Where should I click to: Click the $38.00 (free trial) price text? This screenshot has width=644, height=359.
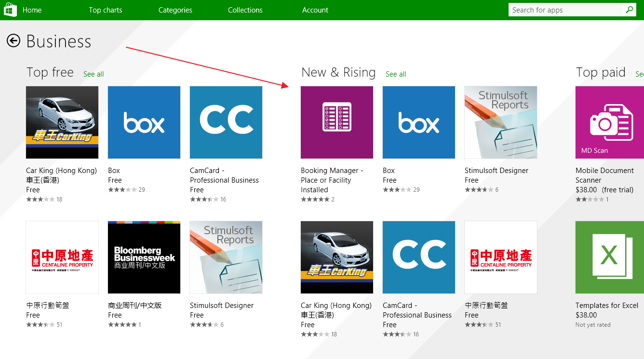[604, 190]
